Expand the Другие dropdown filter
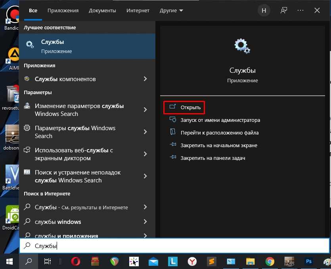 [x=171, y=11]
